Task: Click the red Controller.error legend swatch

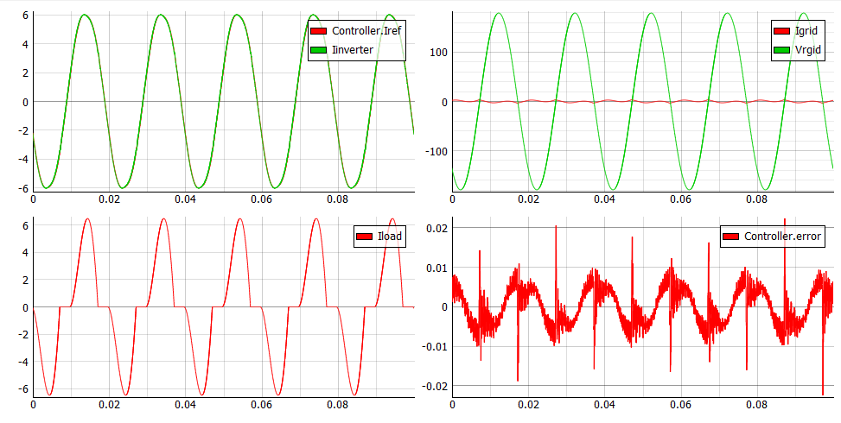Action: point(730,237)
